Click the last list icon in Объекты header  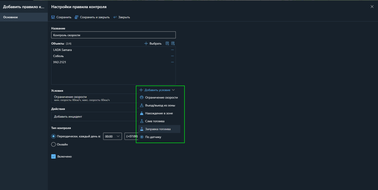coord(173,43)
